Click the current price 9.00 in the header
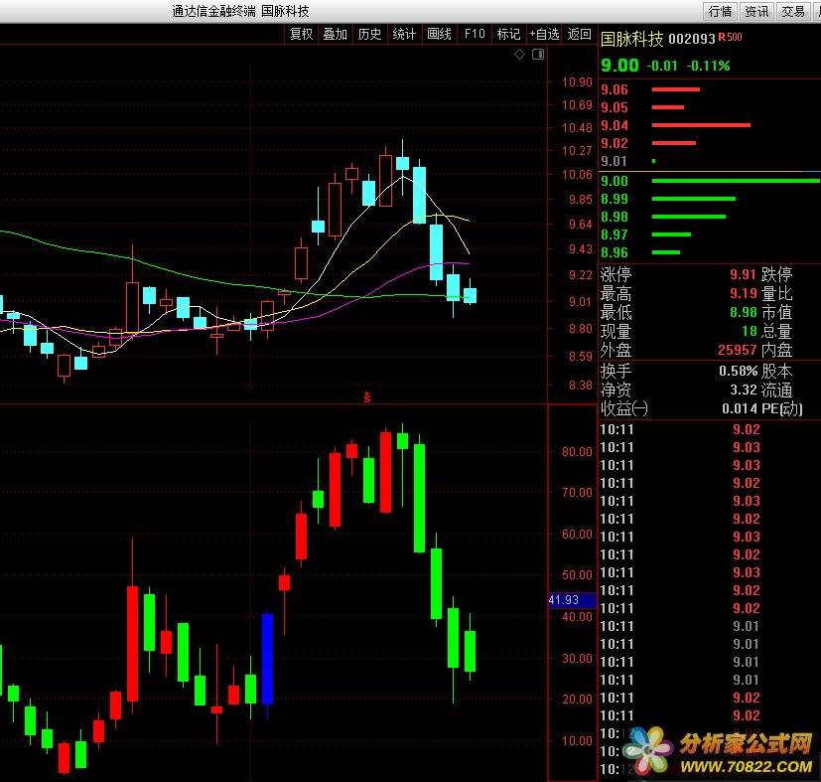 click(619, 66)
